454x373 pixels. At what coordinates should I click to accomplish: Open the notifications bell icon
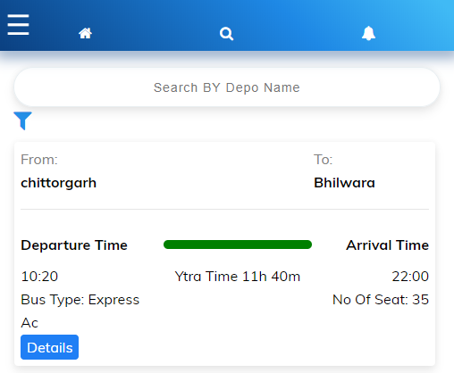coord(368,33)
